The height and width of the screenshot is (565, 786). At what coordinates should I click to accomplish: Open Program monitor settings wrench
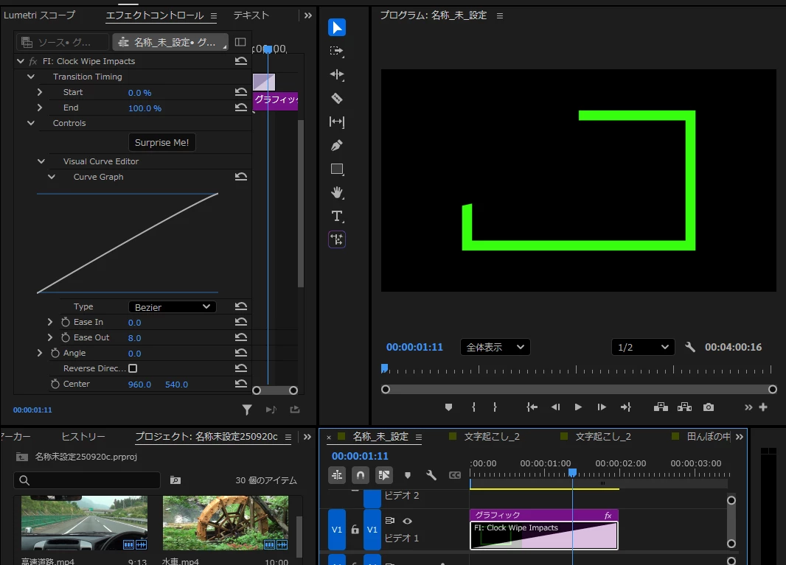click(x=690, y=347)
